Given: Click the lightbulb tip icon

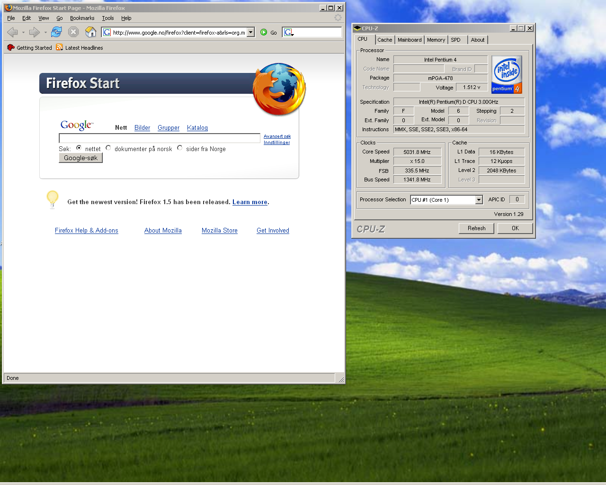Looking at the screenshot, I should click(53, 199).
